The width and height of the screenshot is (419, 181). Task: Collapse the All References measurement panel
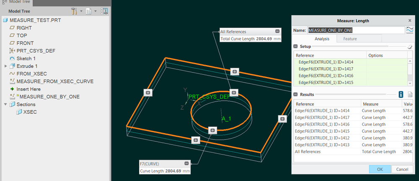pos(277,31)
